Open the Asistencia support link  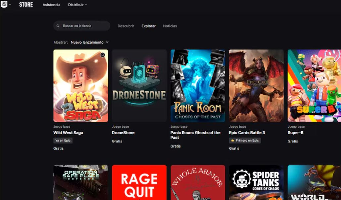[x=51, y=5]
